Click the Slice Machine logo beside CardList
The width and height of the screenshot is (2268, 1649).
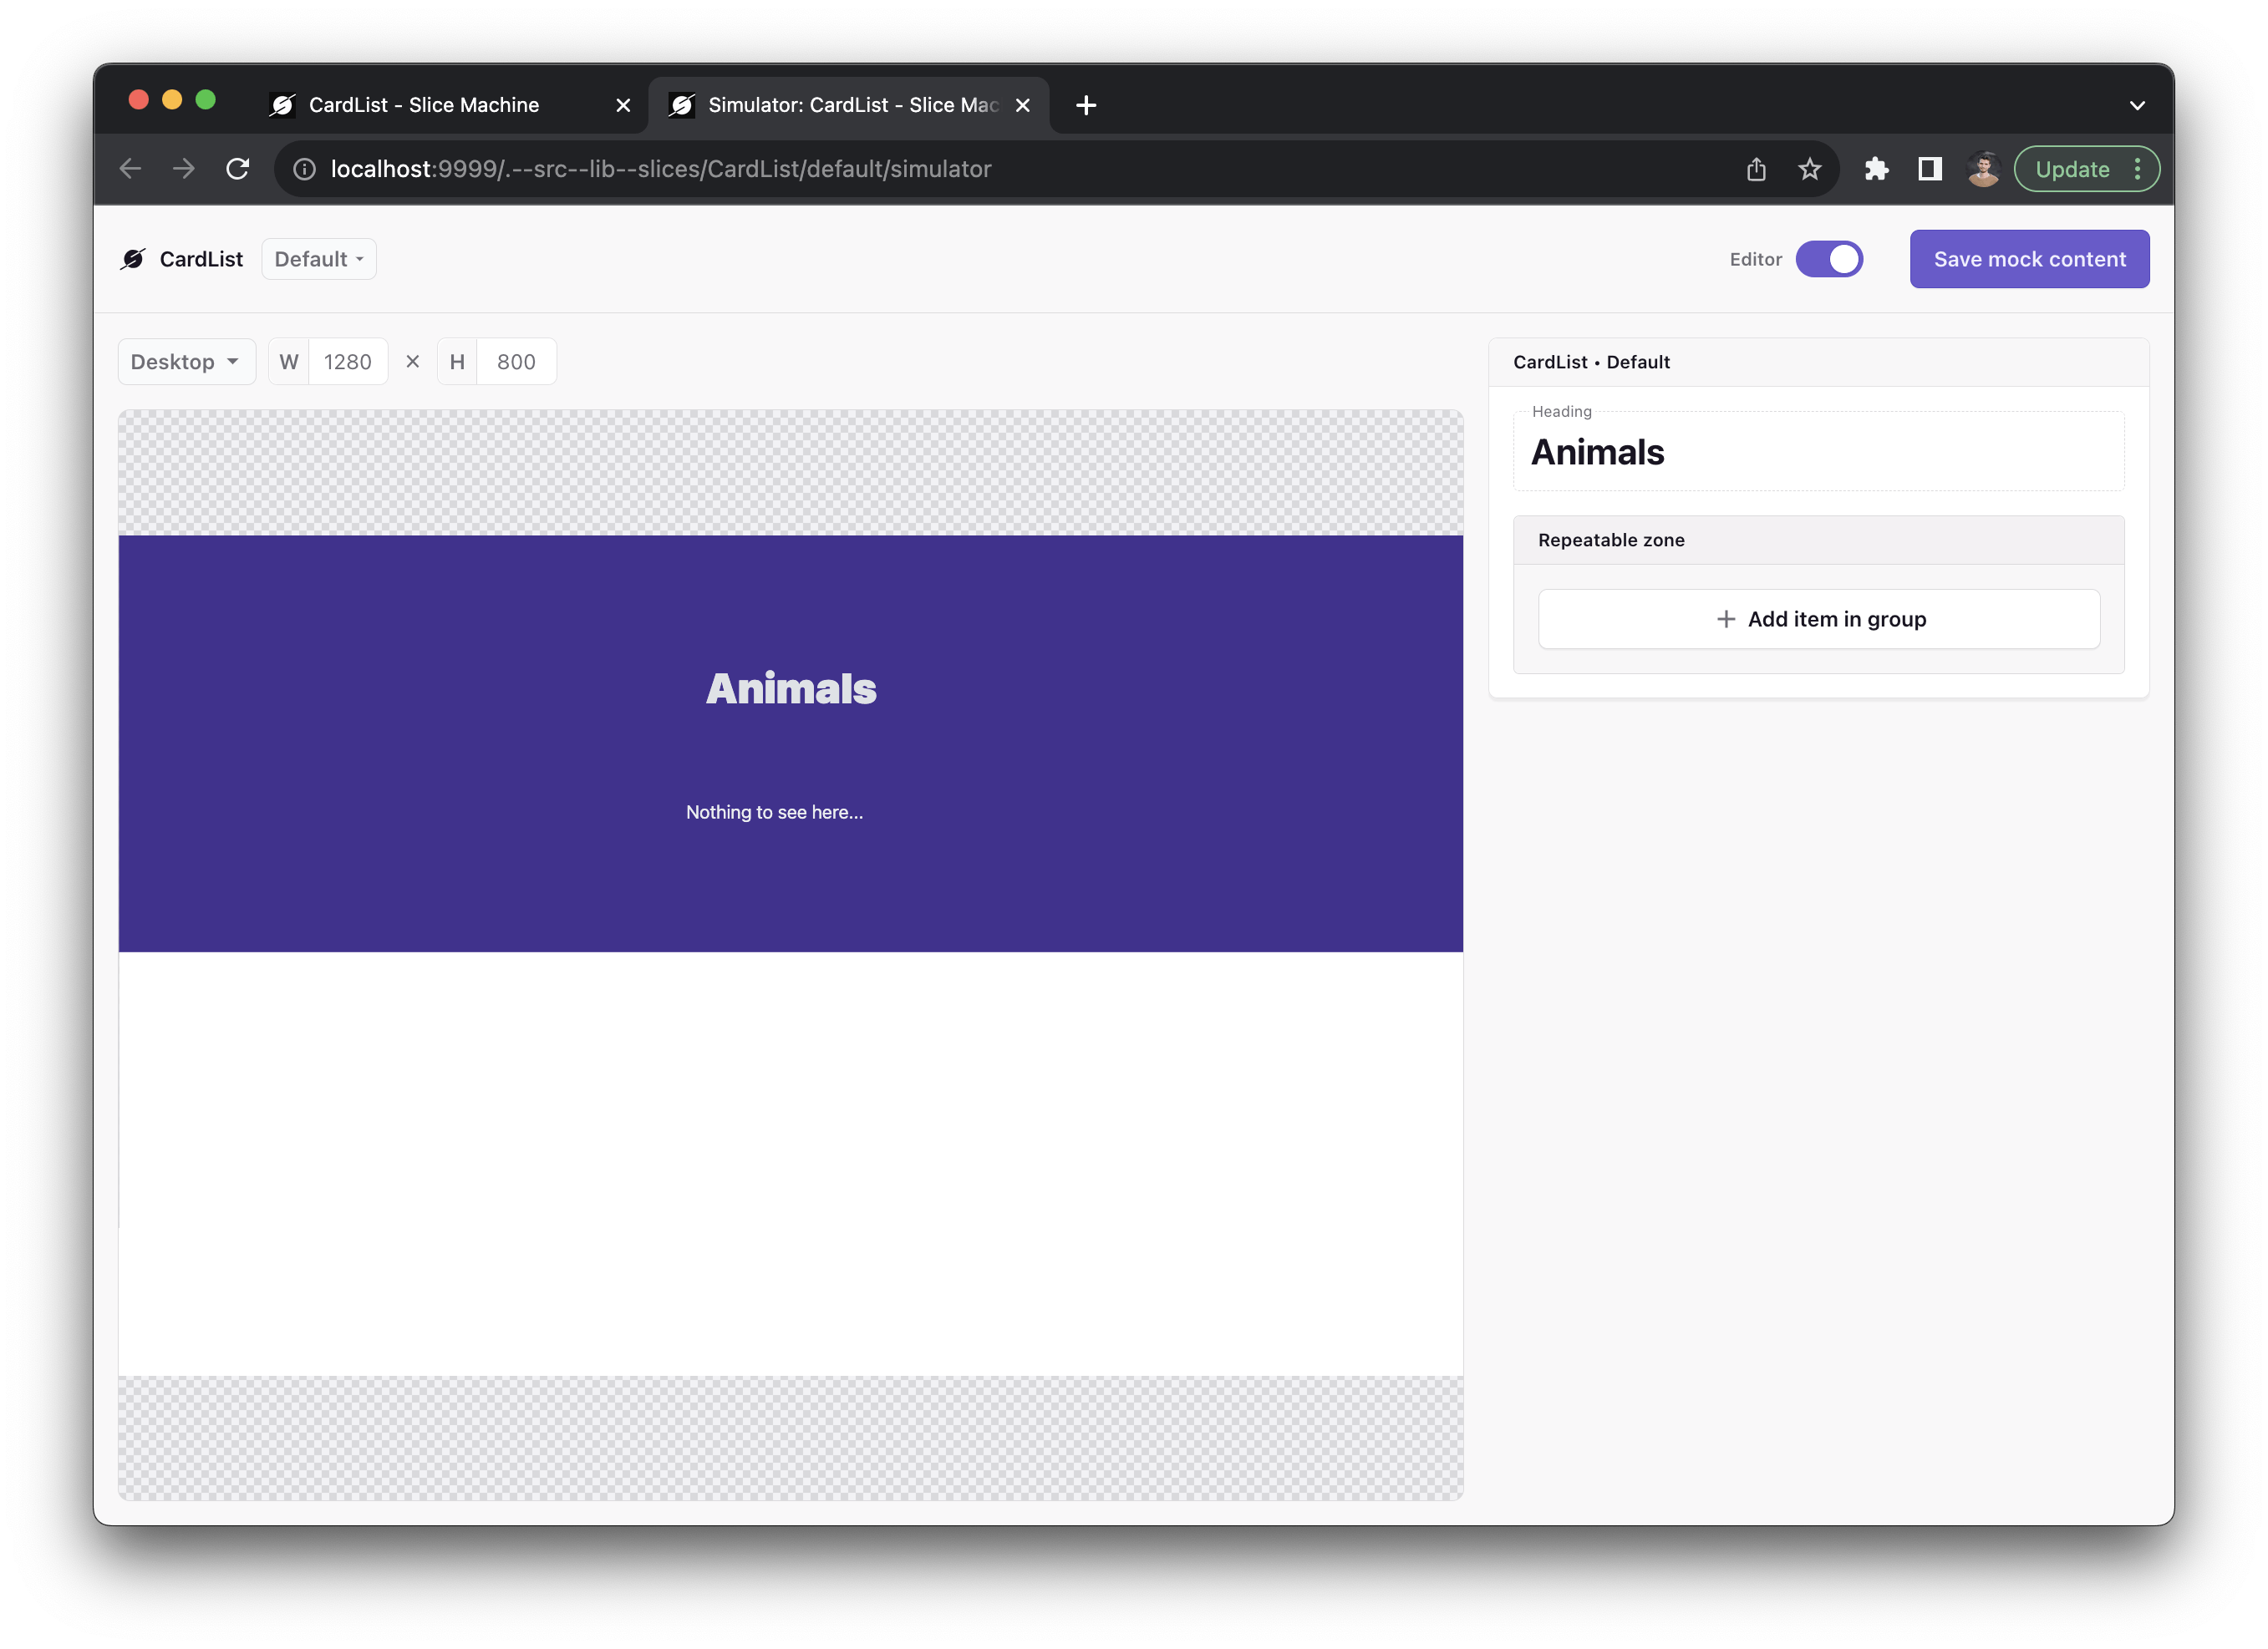click(x=133, y=259)
